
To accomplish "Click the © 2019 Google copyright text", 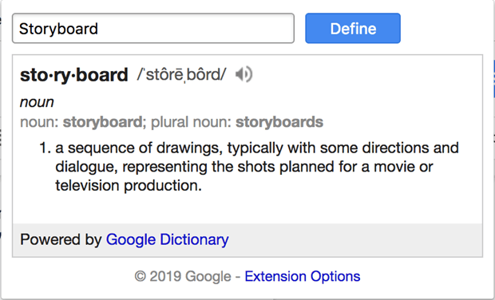I will [x=183, y=276].
